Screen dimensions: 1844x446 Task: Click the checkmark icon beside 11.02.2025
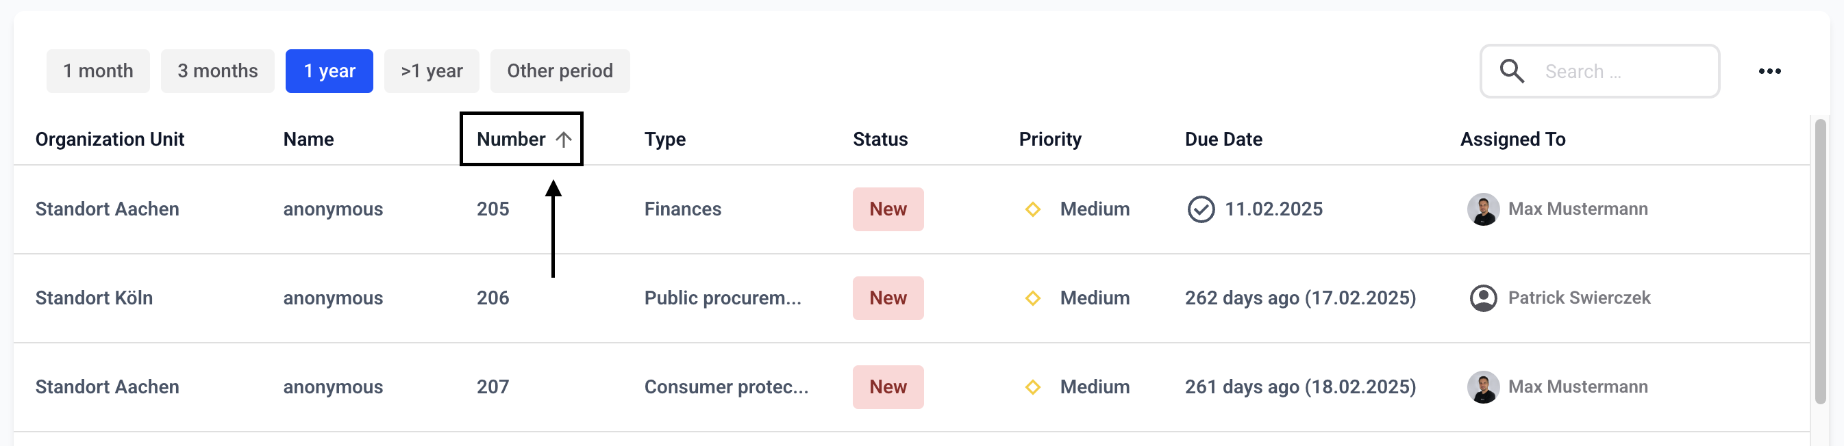1201,209
